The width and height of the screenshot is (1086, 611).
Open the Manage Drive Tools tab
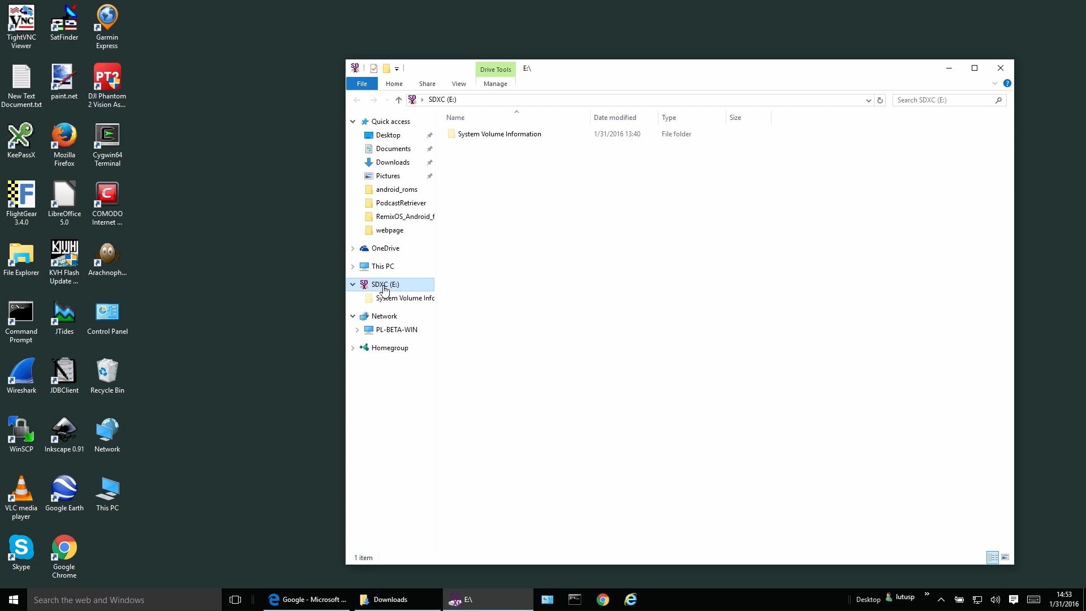pos(495,84)
